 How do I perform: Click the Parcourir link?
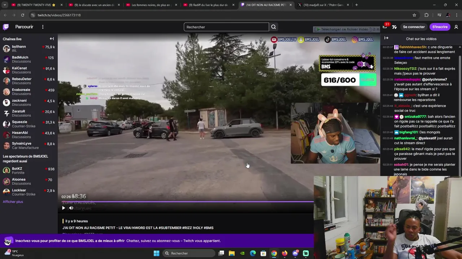[x=24, y=27]
